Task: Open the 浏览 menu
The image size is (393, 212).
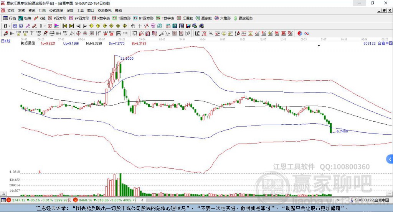Action: click(x=21, y=10)
